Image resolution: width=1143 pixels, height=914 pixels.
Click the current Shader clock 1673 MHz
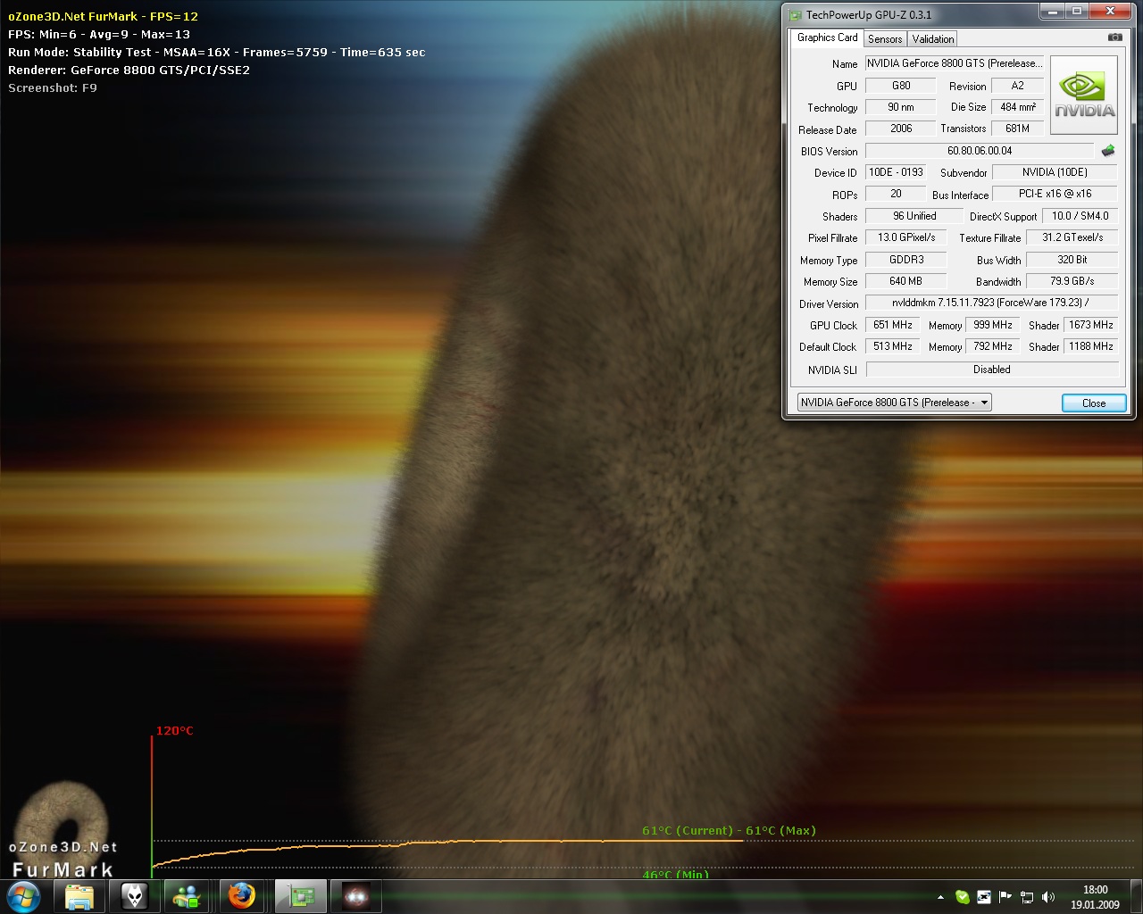tap(1090, 325)
